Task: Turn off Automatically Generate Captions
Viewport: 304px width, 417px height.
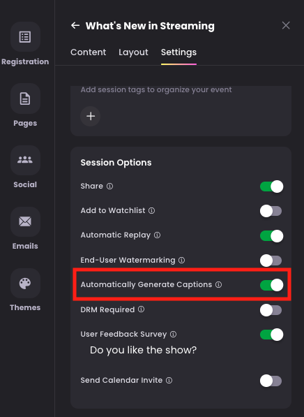Action: coord(271,285)
